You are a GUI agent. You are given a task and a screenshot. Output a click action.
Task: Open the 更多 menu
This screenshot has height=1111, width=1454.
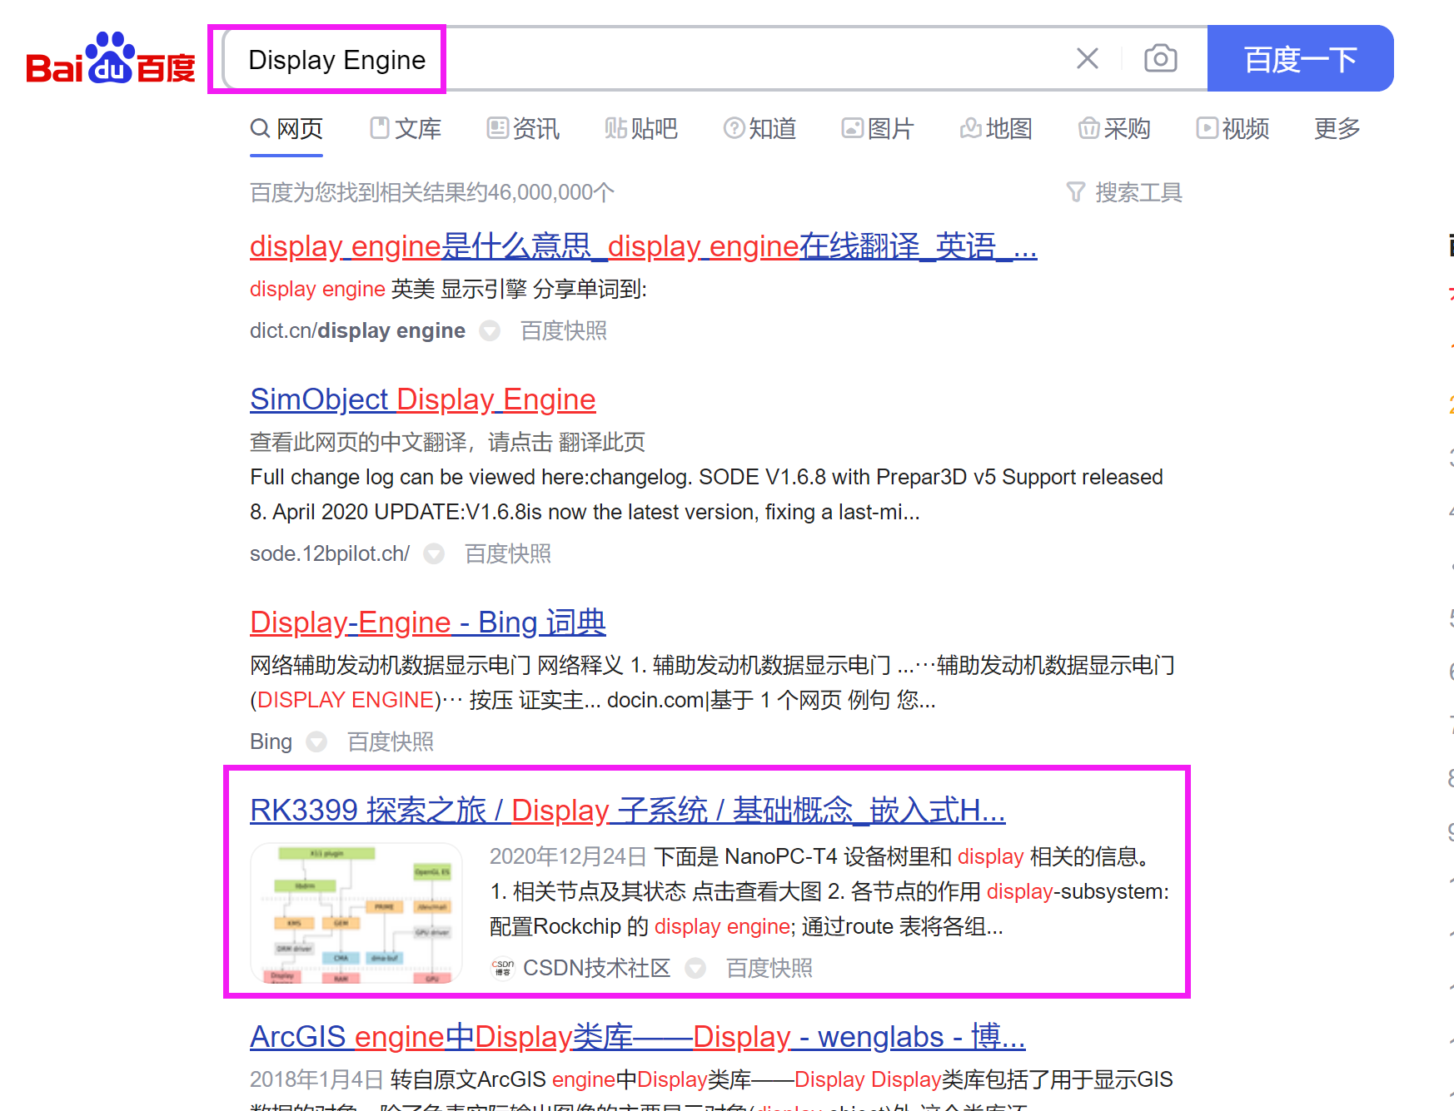(1337, 129)
